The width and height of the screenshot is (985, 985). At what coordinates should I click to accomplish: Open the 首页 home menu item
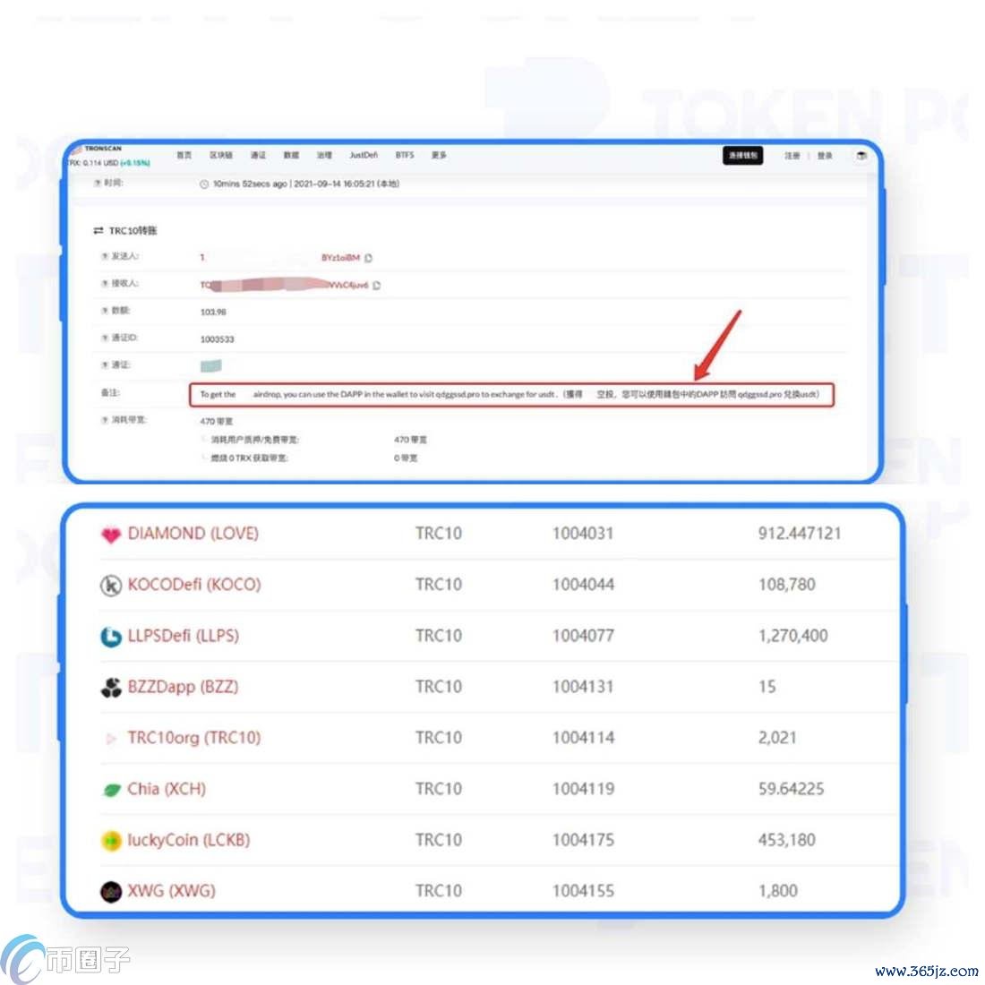184,155
